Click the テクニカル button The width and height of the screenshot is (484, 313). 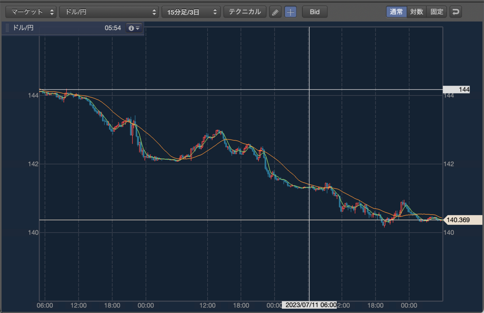click(x=245, y=12)
